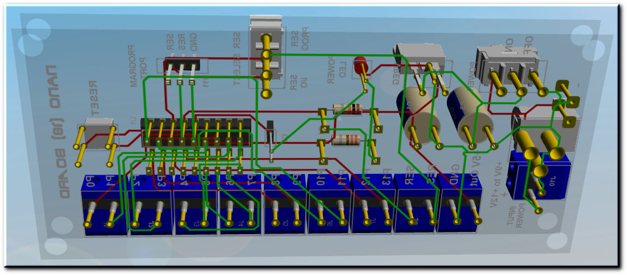Click the GND/+5V out blue terminal block

[458, 204]
